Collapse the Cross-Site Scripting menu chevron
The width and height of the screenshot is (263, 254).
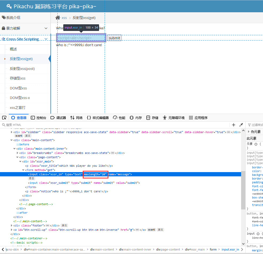[x=46, y=39]
